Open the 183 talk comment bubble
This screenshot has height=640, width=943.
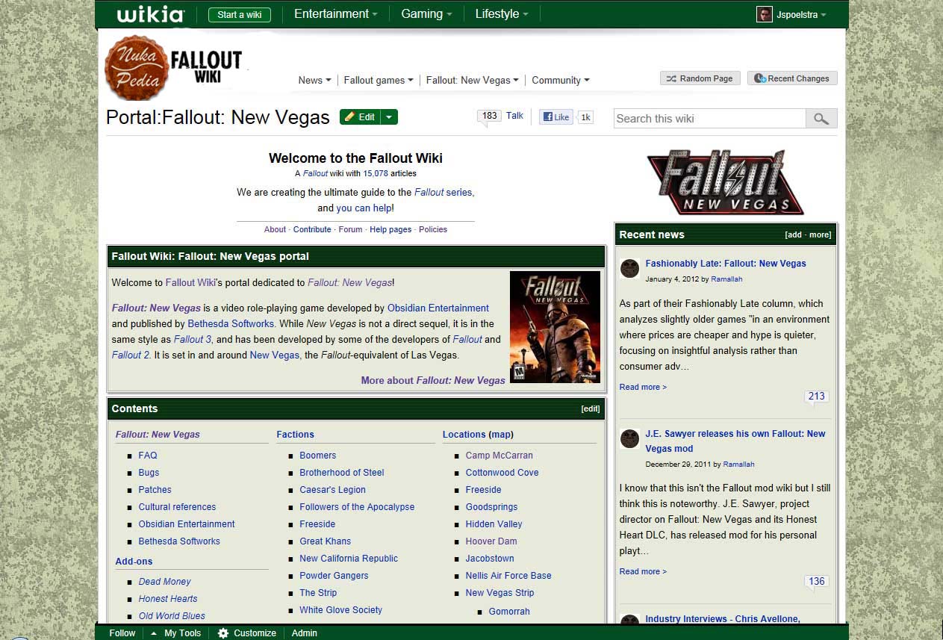point(489,116)
